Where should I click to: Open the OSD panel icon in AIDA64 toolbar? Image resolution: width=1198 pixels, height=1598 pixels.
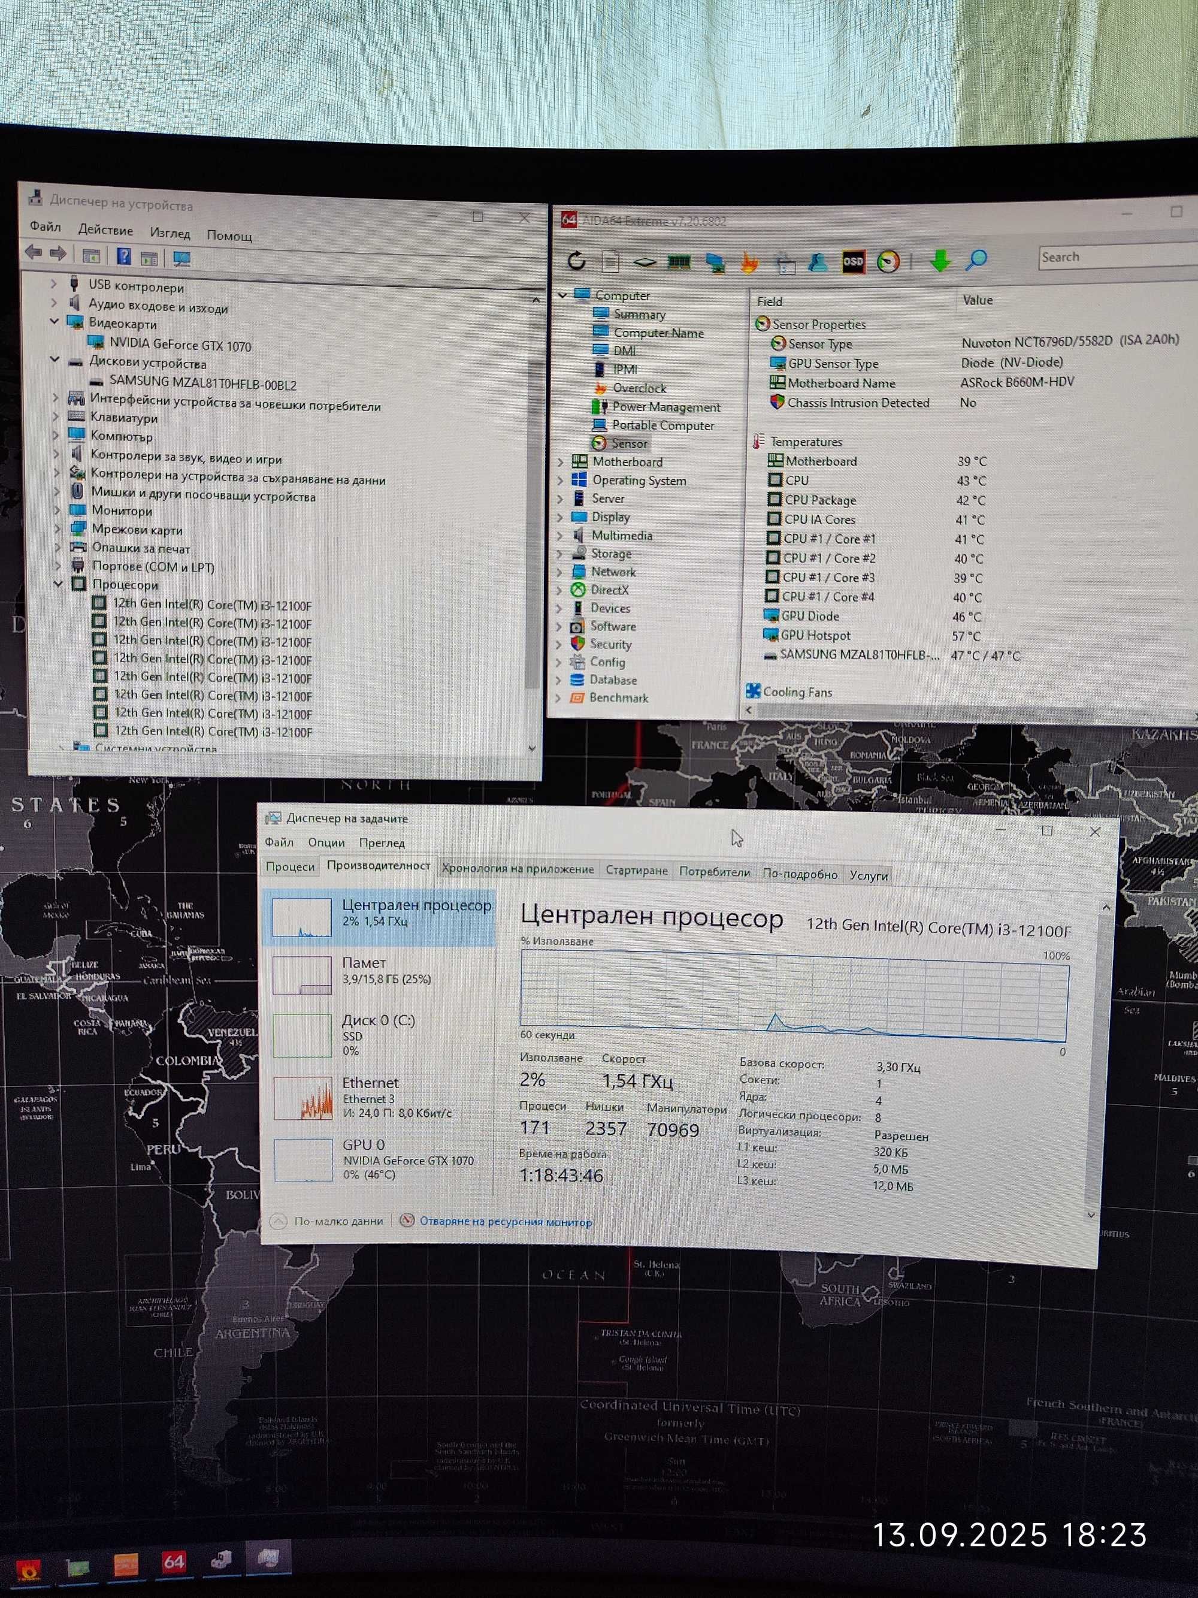(853, 261)
